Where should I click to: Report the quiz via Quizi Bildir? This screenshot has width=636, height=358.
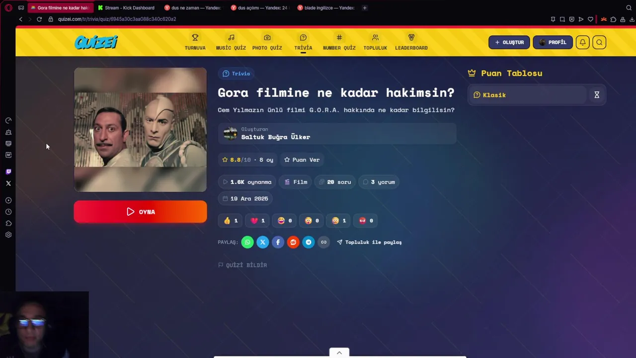[x=242, y=265]
